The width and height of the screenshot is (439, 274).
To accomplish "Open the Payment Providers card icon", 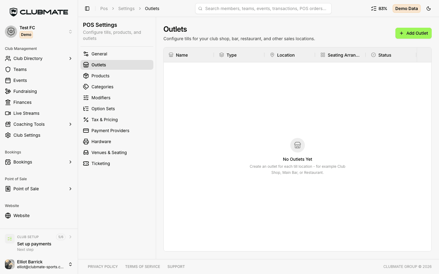I will coord(86,131).
